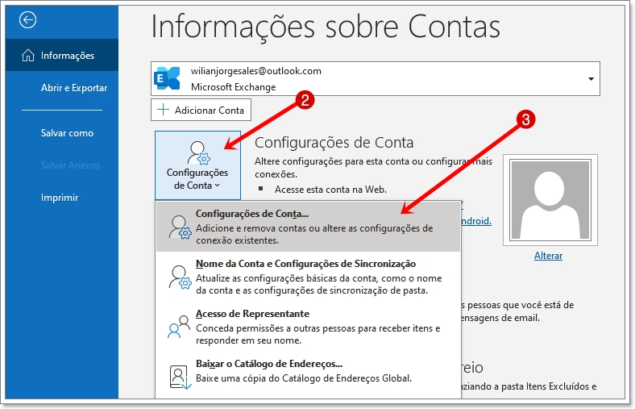Click the back arrow circle icon
The height and width of the screenshot is (409, 635).
27,19
